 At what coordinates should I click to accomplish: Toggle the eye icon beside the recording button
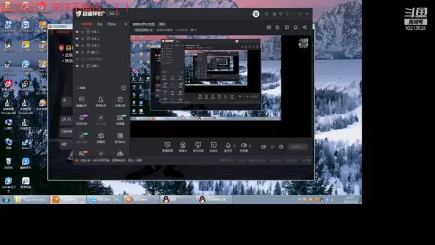[272, 146]
